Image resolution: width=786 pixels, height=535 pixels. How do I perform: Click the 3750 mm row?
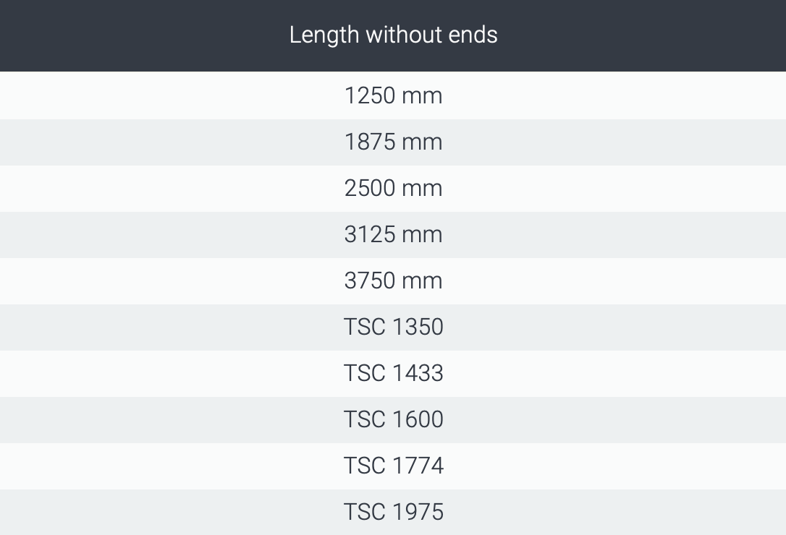coord(393,281)
